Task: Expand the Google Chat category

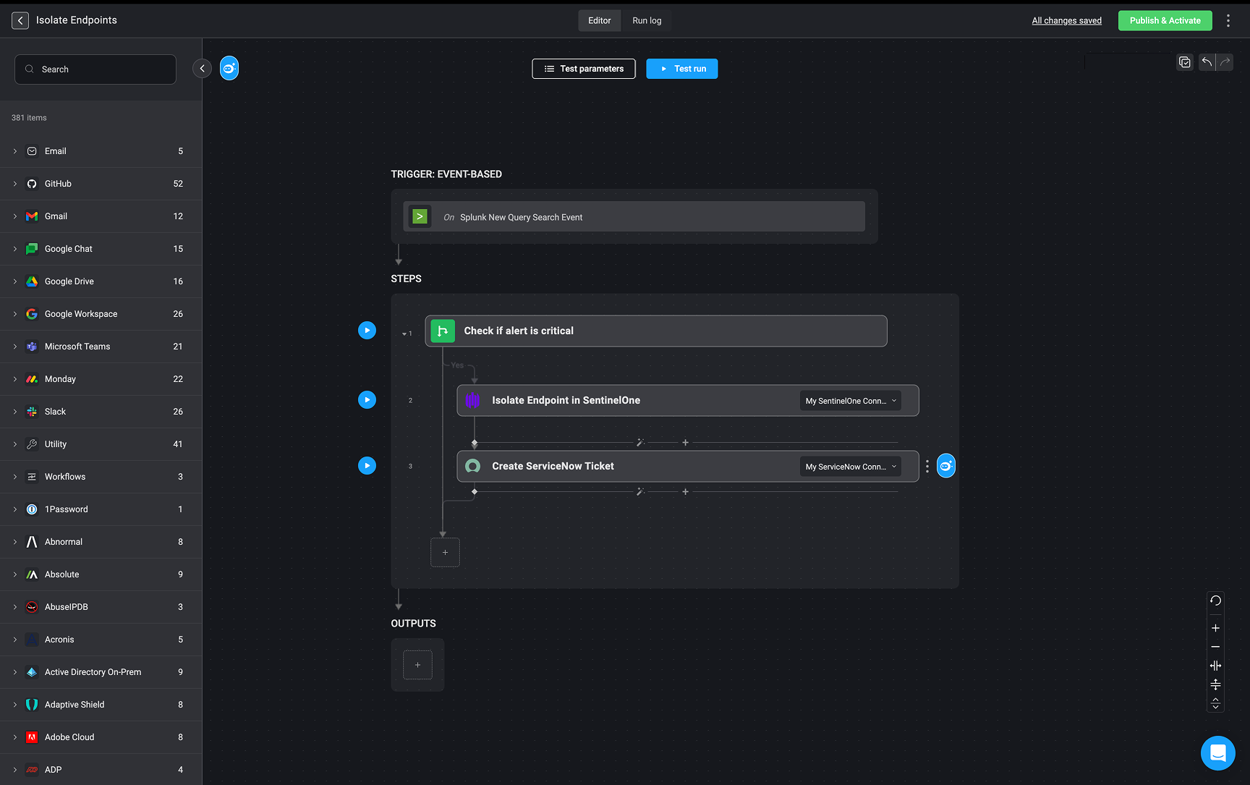Action: click(15, 249)
